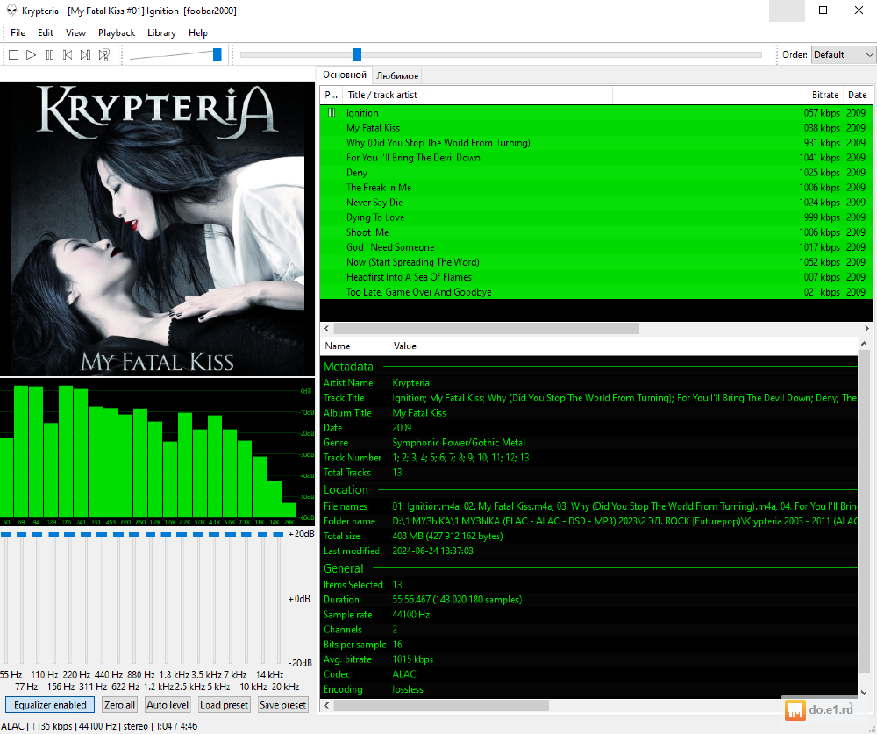Image resolution: width=877 pixels, height=734 pixels.
Task: Skip to next track icon
Action: point(85,55)
